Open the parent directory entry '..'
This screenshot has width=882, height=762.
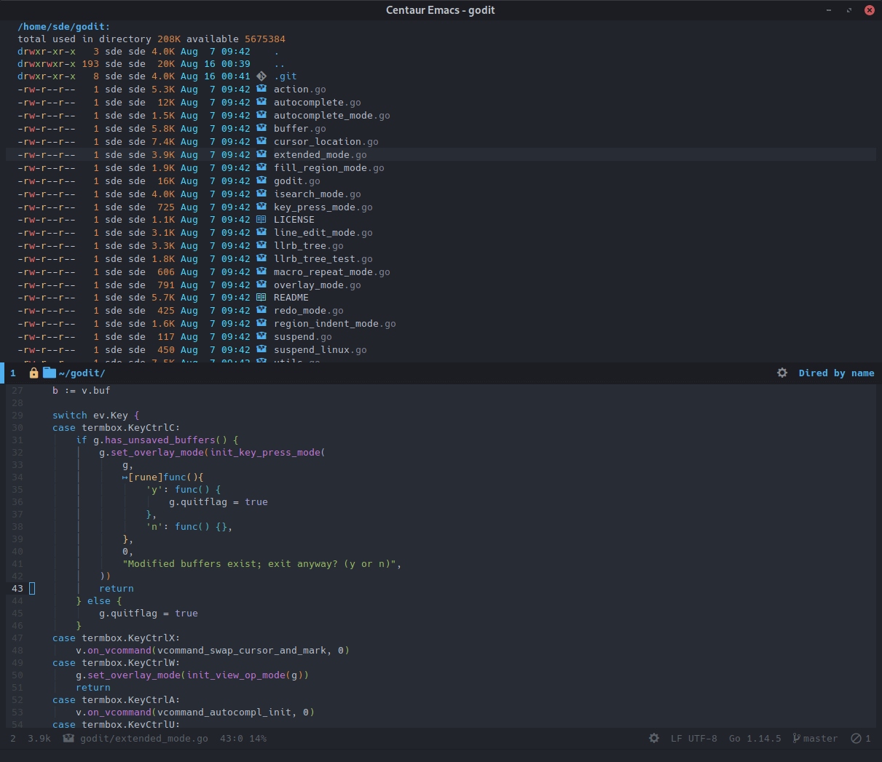coord(280,63)
